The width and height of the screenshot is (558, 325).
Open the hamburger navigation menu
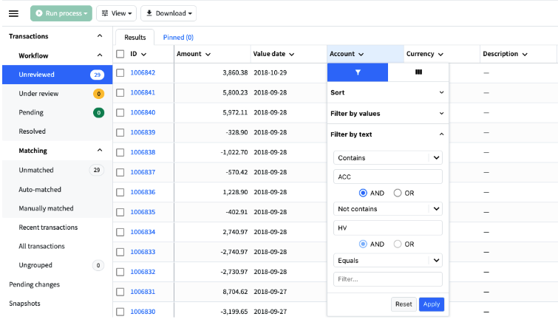(13, 13)
